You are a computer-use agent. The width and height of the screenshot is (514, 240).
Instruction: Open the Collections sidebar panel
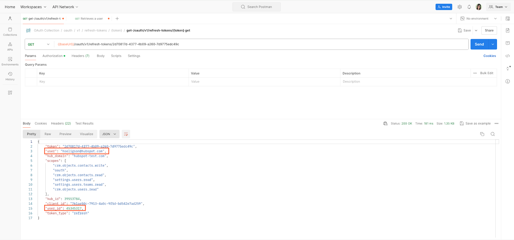pyautogui.click(x=10, y=31)
